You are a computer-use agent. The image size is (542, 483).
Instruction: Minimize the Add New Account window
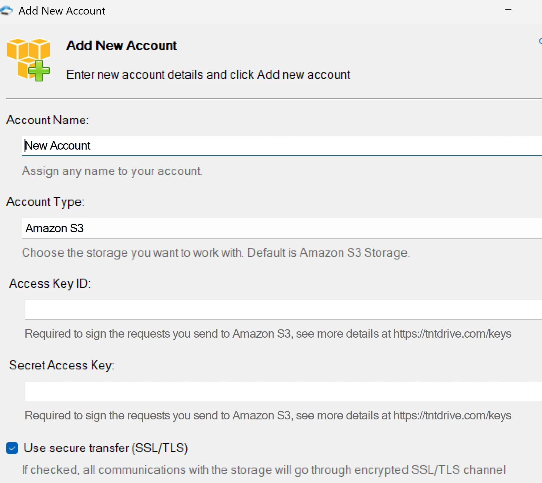click(x=508, y=10)
